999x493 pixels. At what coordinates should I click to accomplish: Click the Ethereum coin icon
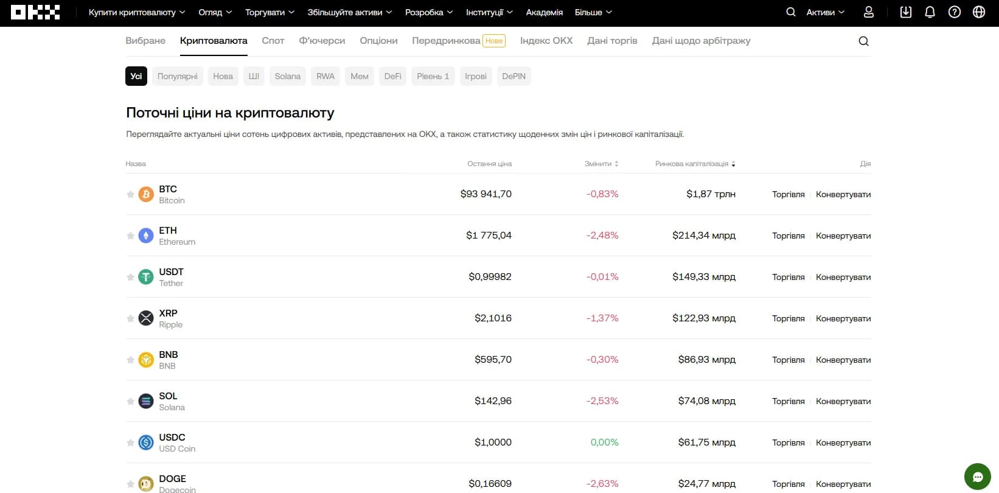click(x=146, y=236)
